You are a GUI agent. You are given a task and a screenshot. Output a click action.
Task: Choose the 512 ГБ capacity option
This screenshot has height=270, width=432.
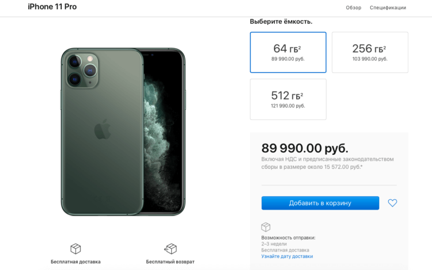[x=288, y=100]
